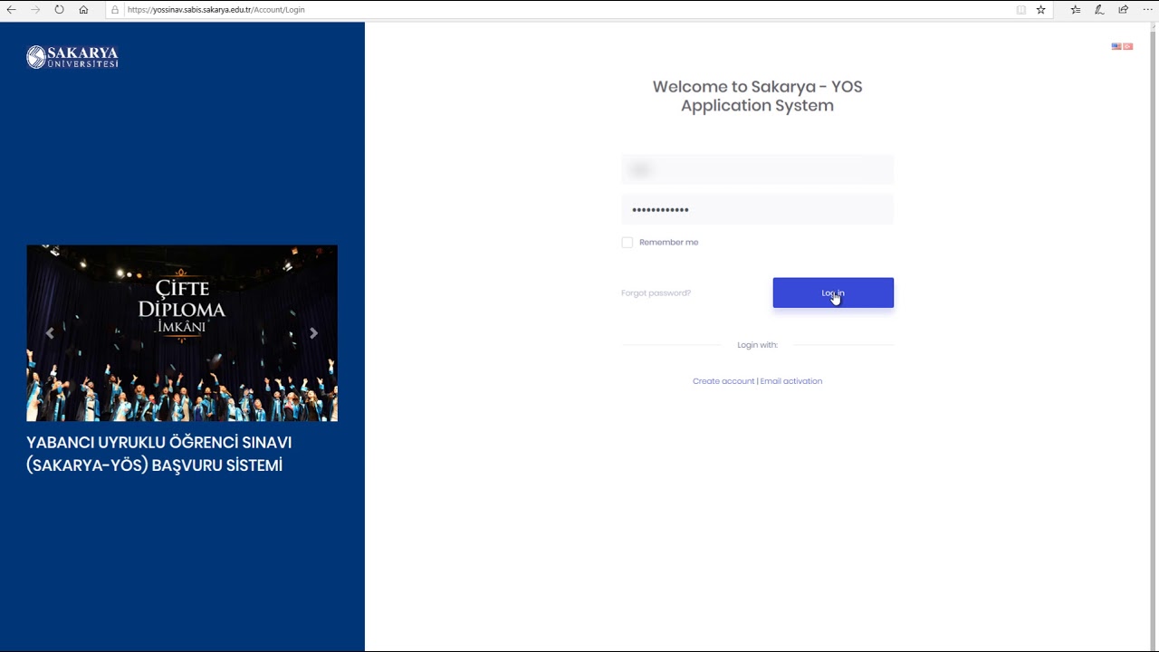
Task: Go back with the browser back arrow
Action: (12, 9)
